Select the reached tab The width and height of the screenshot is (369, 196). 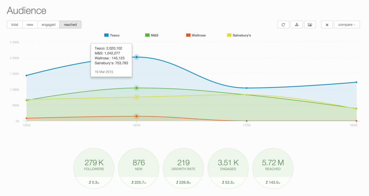[70, 25]
